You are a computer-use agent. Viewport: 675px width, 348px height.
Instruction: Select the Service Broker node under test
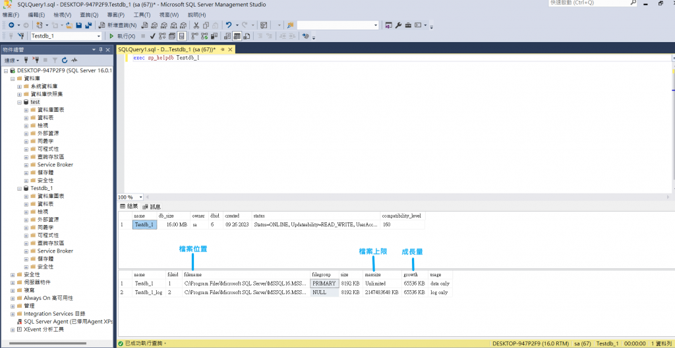click(55, 164)
